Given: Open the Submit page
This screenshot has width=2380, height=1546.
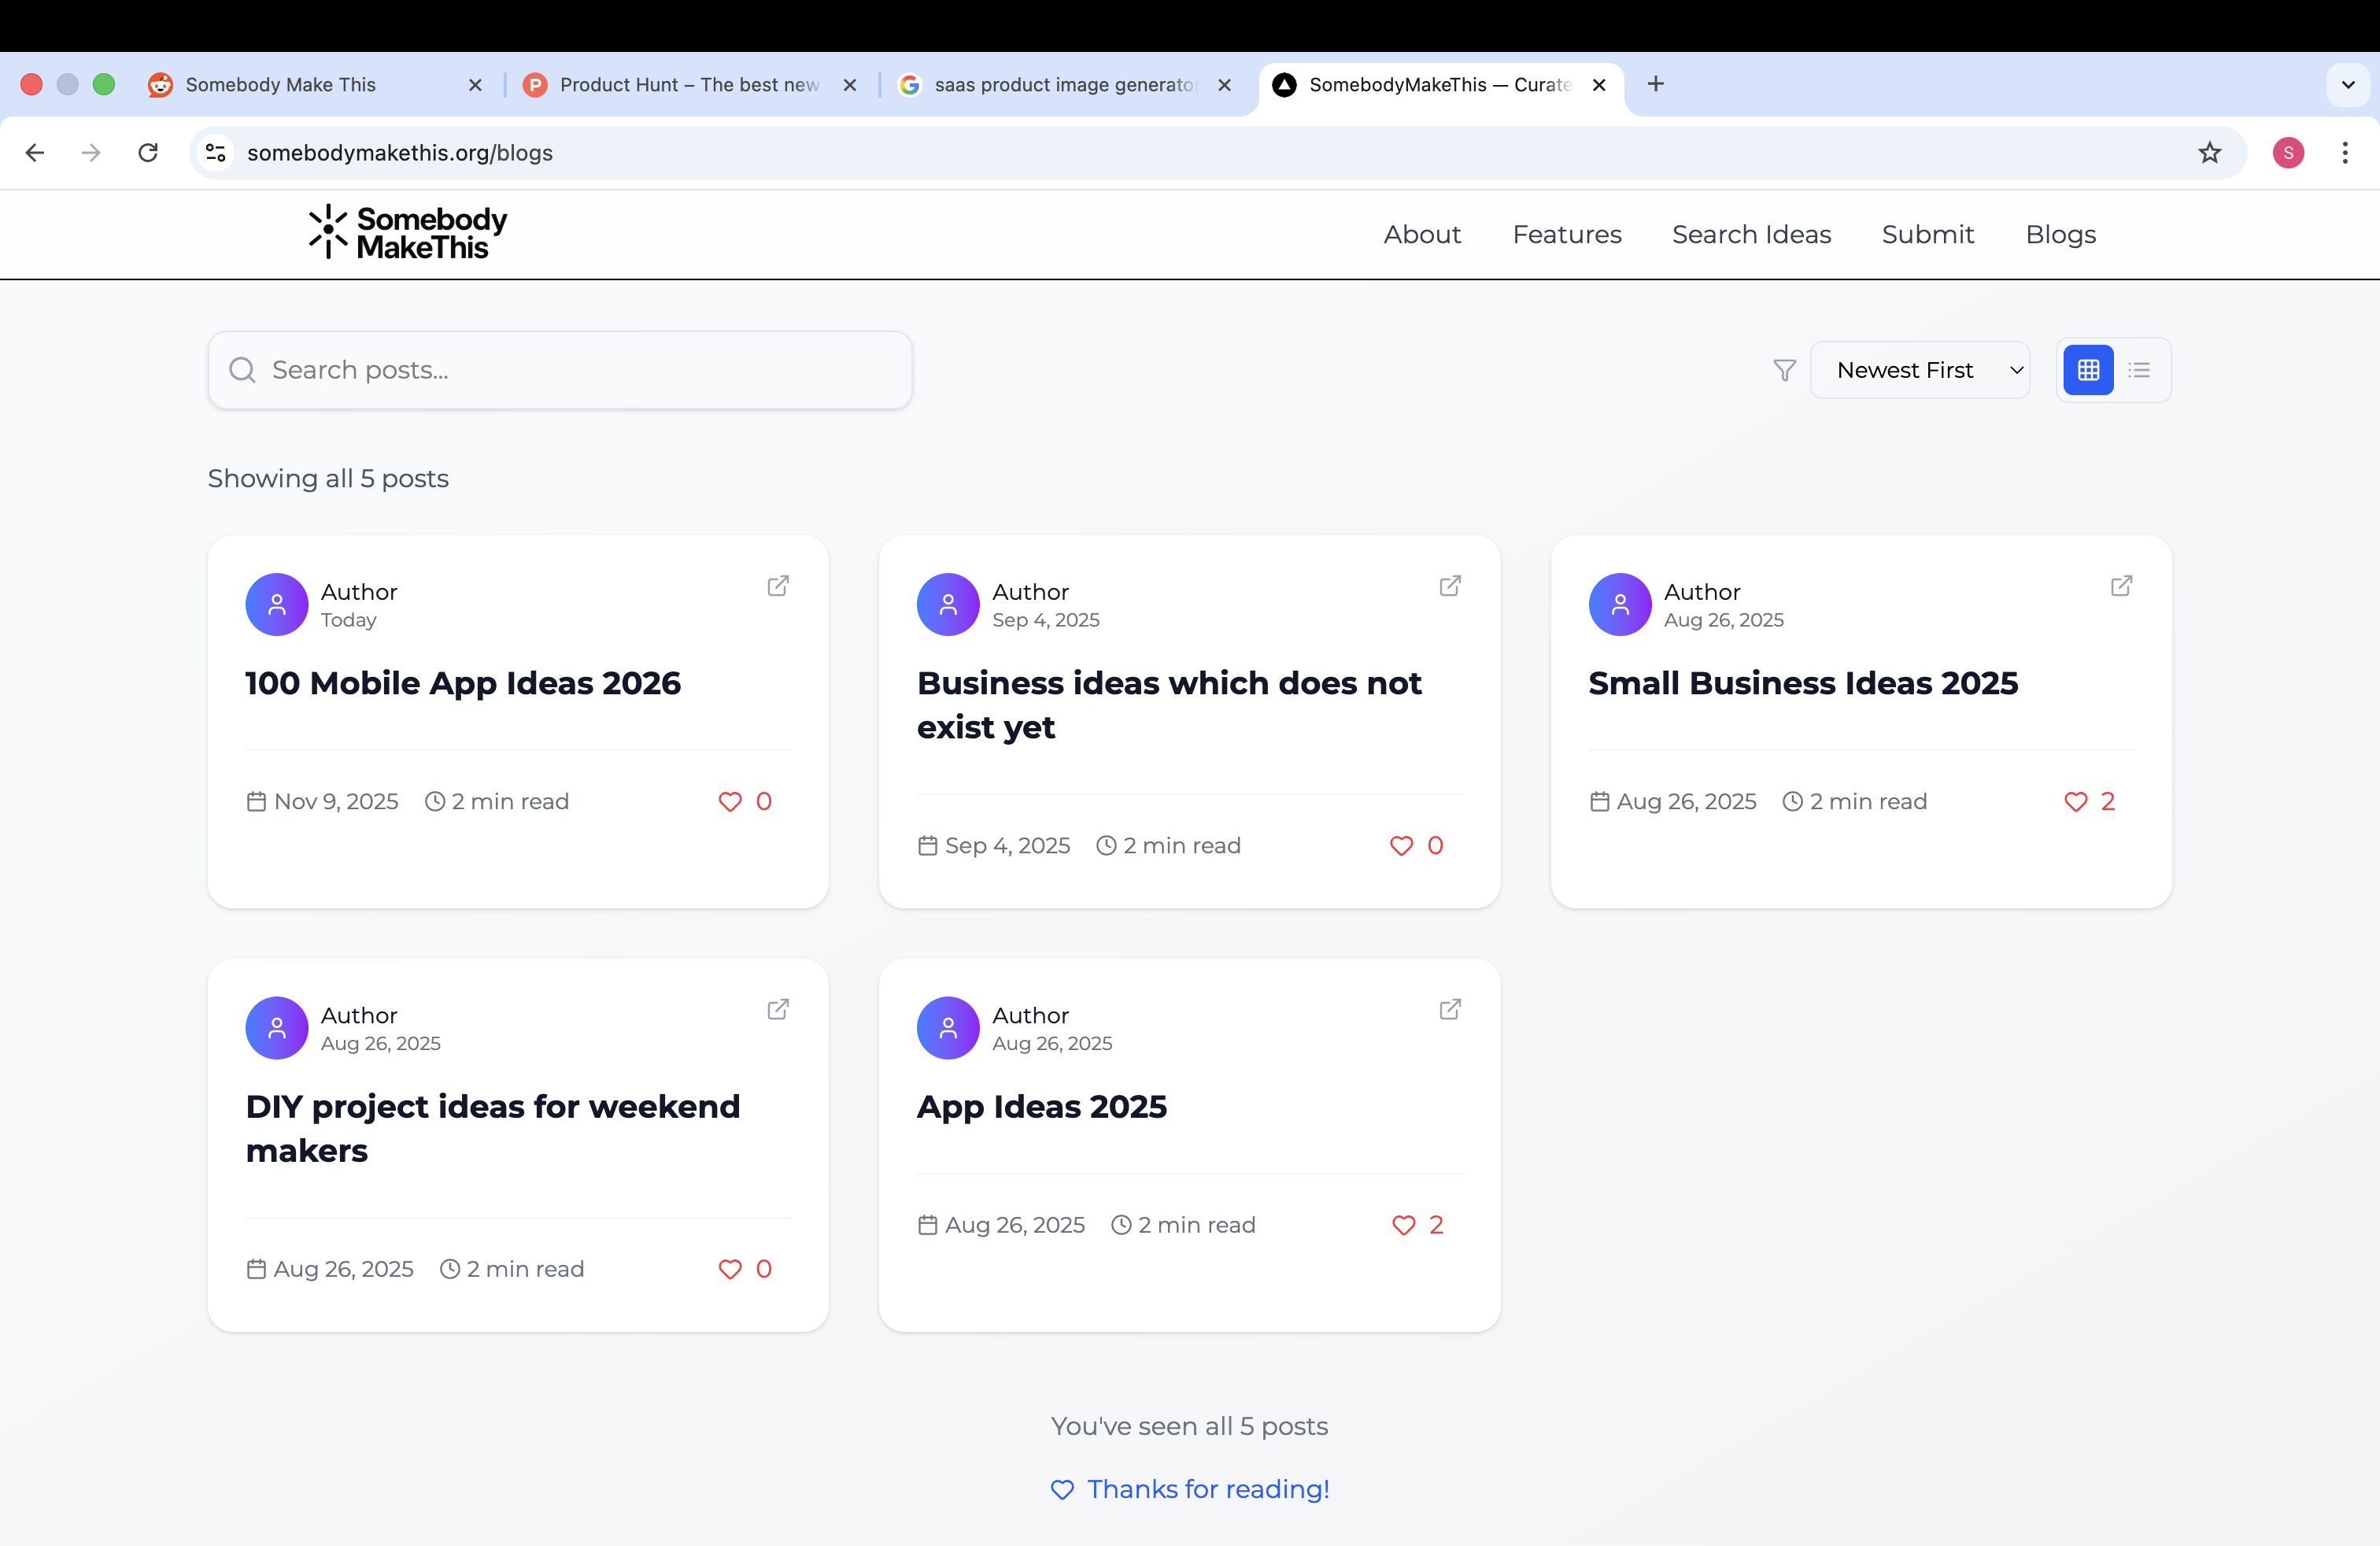Looking at the screenshot, I should point(1928,234).
